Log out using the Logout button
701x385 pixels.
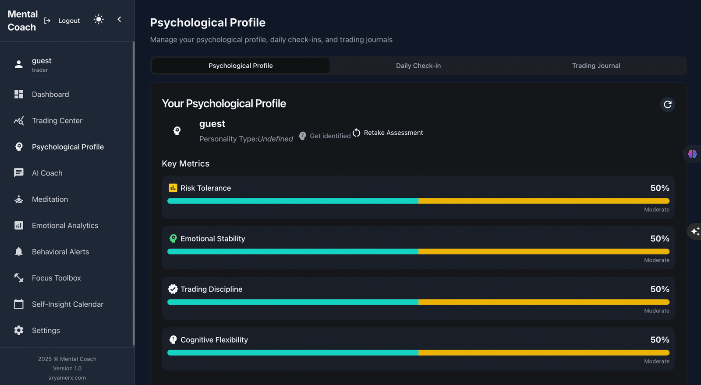[x=62, y=21]
